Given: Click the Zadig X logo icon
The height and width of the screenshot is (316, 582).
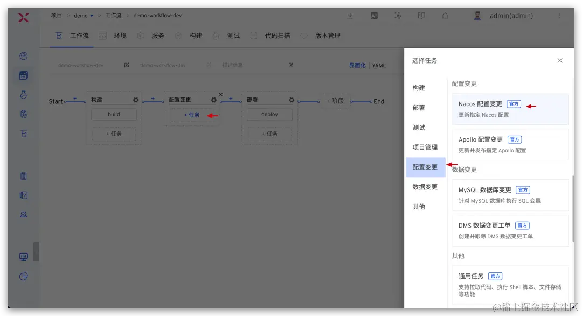Looking at the screenshot, I should [x=23, y=17].
